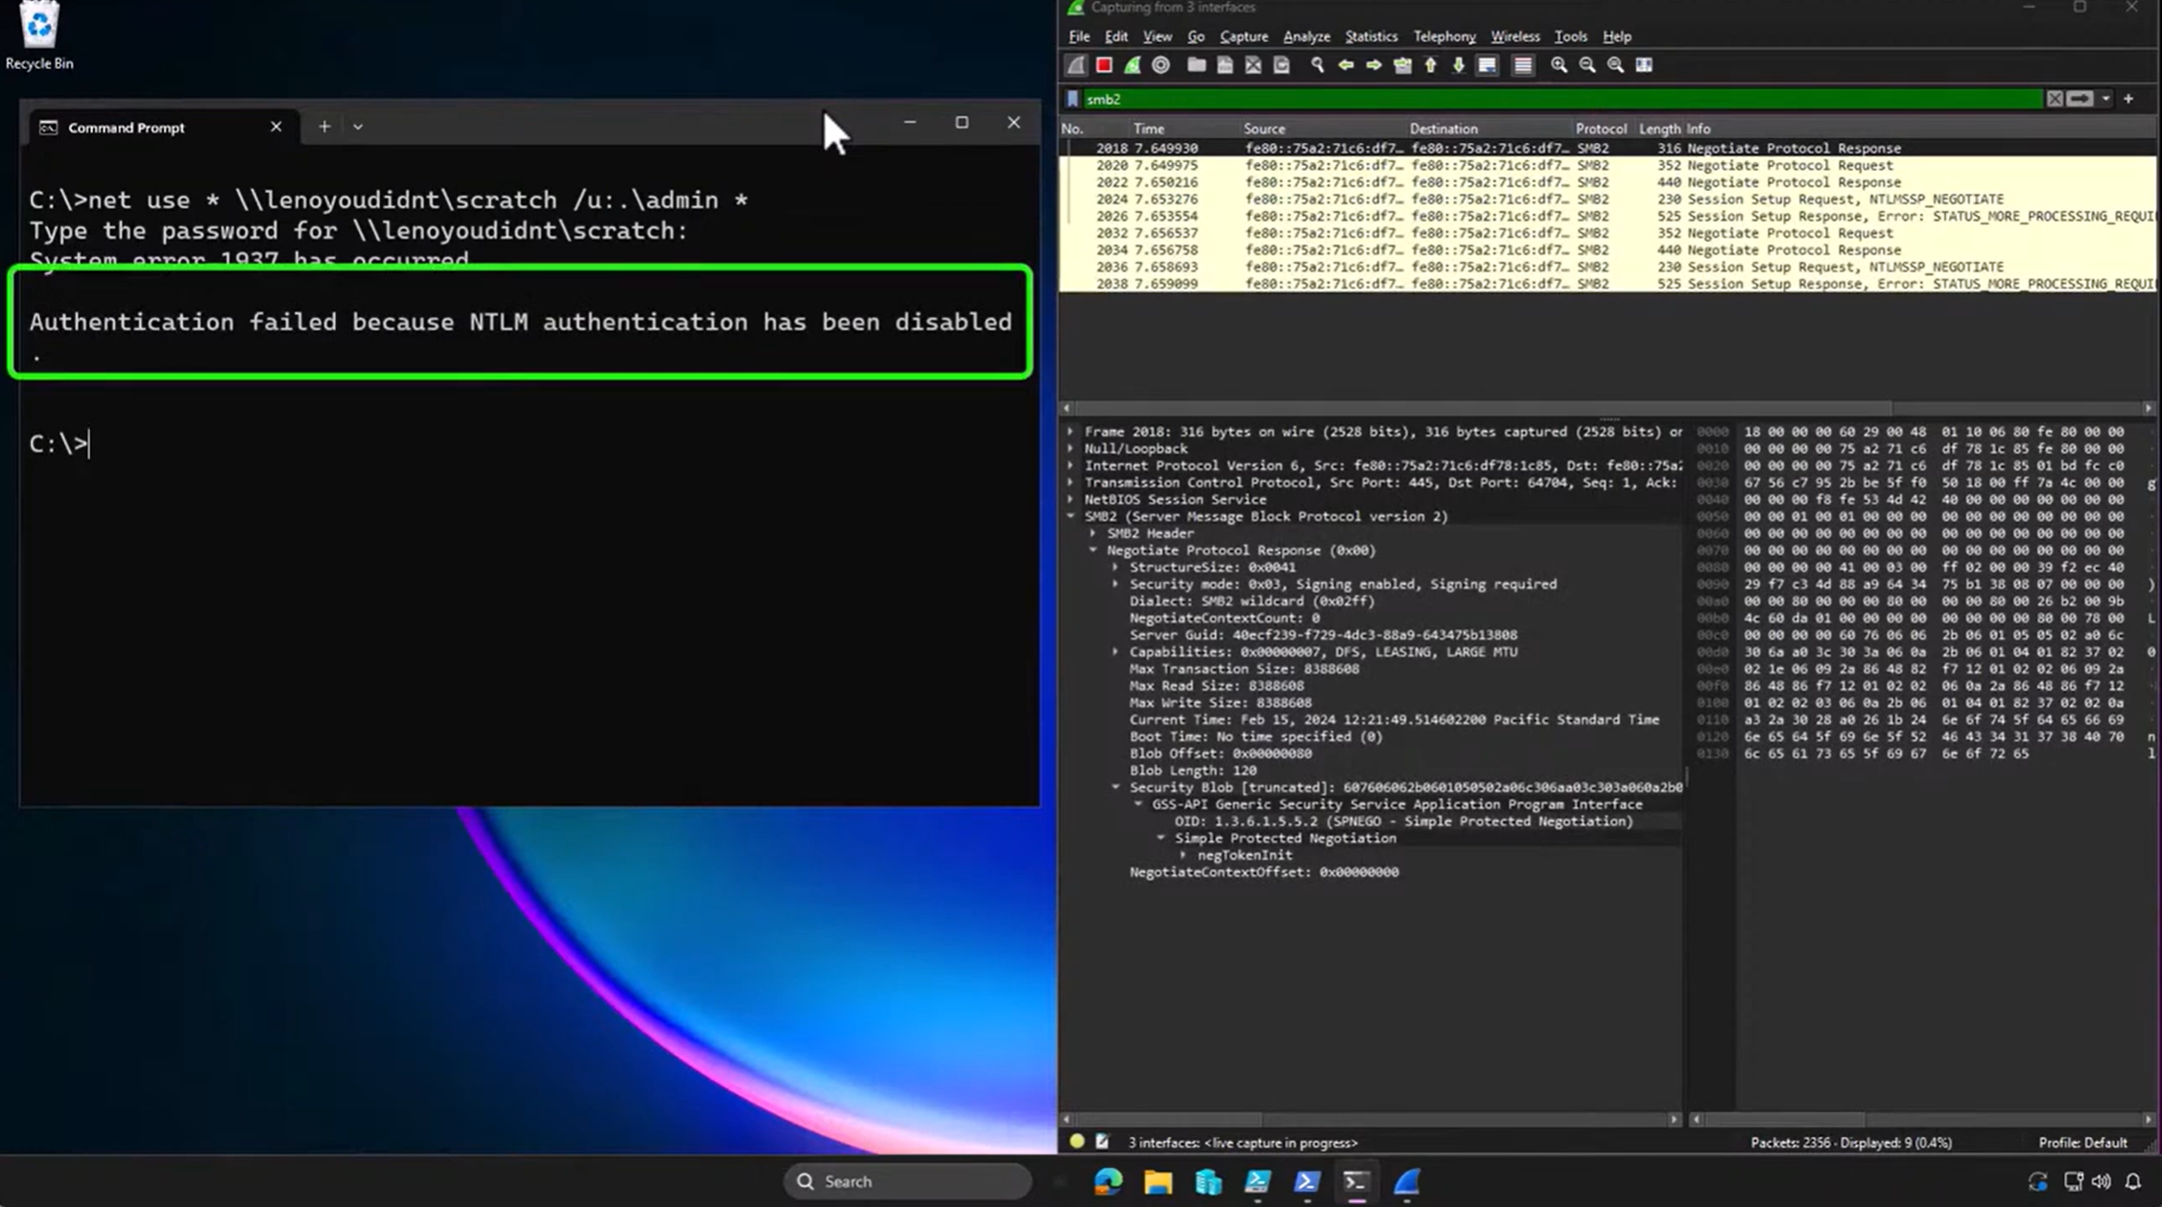The height and width of the screenshot is (1207, 2162).
Task: Click the resize columns toolbar icon
Action: point(1644,65)
